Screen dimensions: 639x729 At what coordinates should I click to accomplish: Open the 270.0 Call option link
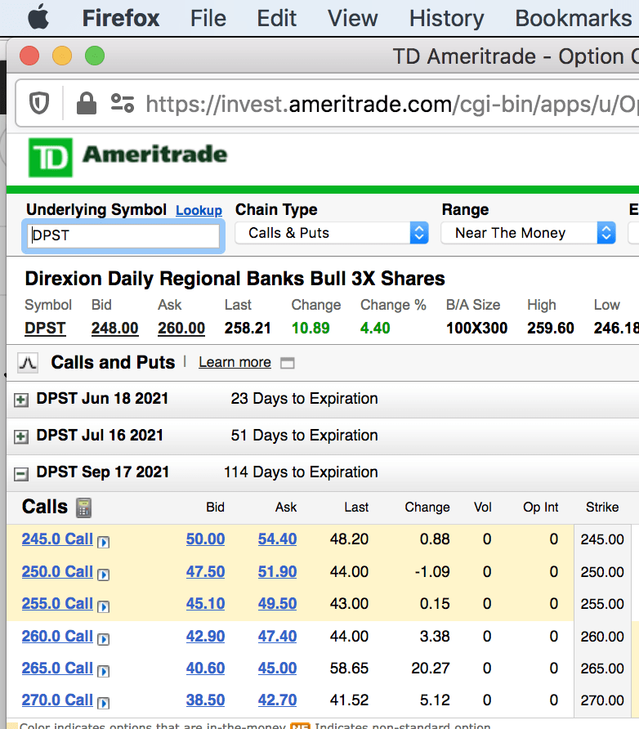click(x=57, y=700)
